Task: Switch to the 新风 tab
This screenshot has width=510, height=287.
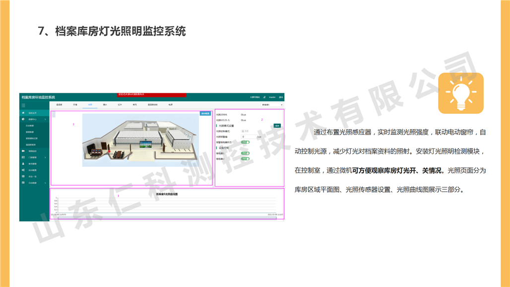Action: pos(134,105)
